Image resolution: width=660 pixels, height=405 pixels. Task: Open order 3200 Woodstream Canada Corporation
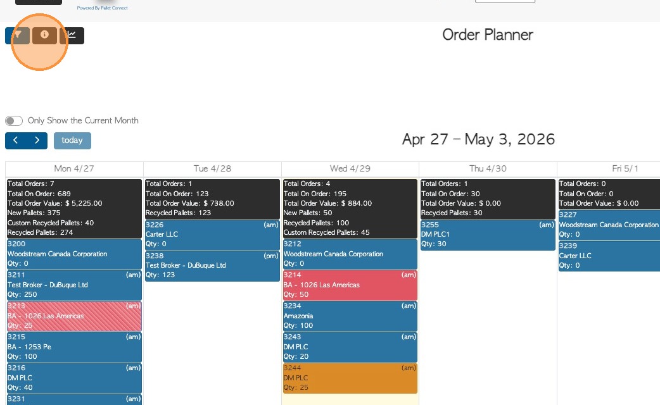click(74, 254)
